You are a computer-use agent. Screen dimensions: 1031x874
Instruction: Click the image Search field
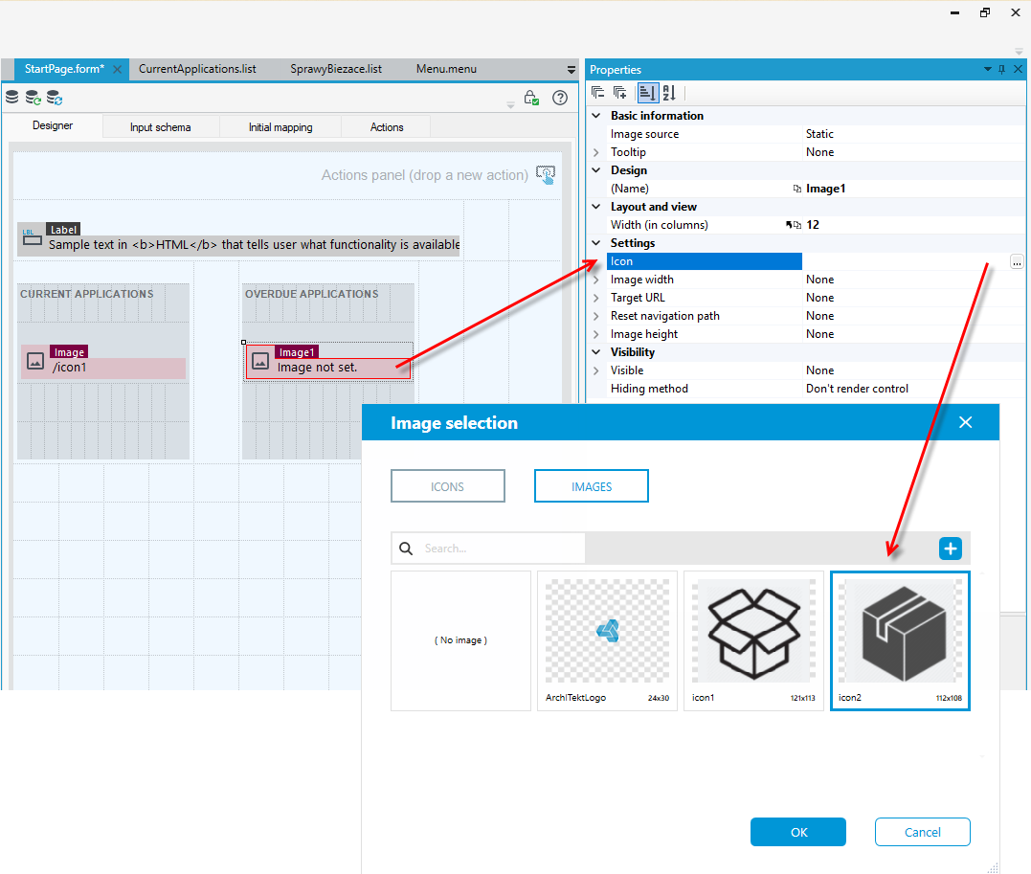488,549
